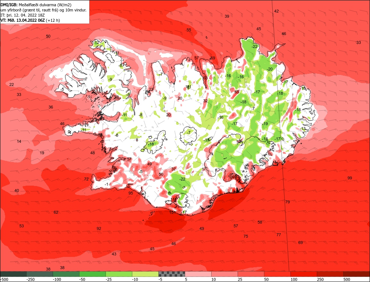
Task: Click the map value '43' near the bottom of the map
Action: click(114, 254)
